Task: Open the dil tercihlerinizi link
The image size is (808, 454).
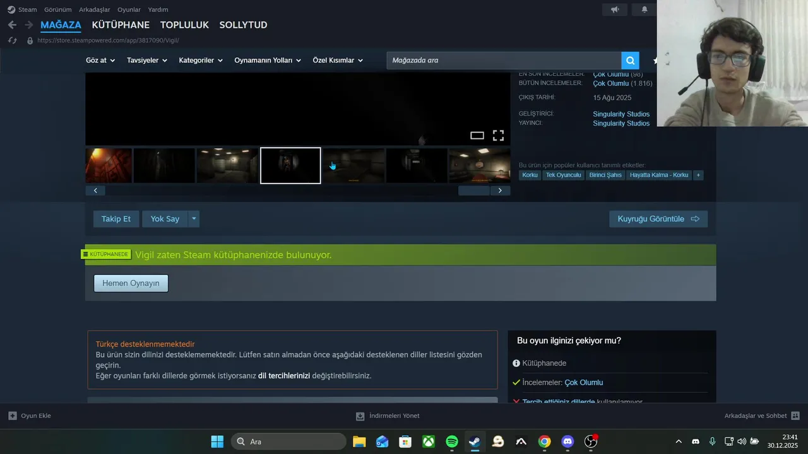Action: click(x=284, y=376)
